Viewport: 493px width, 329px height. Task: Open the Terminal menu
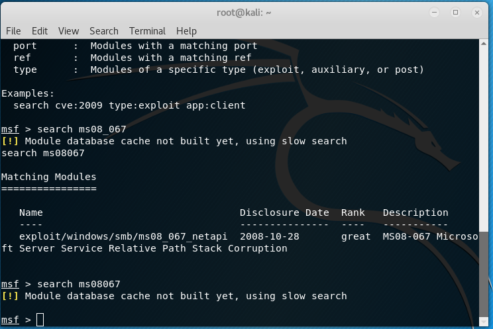pyautogui.click(x=147, y=31)
